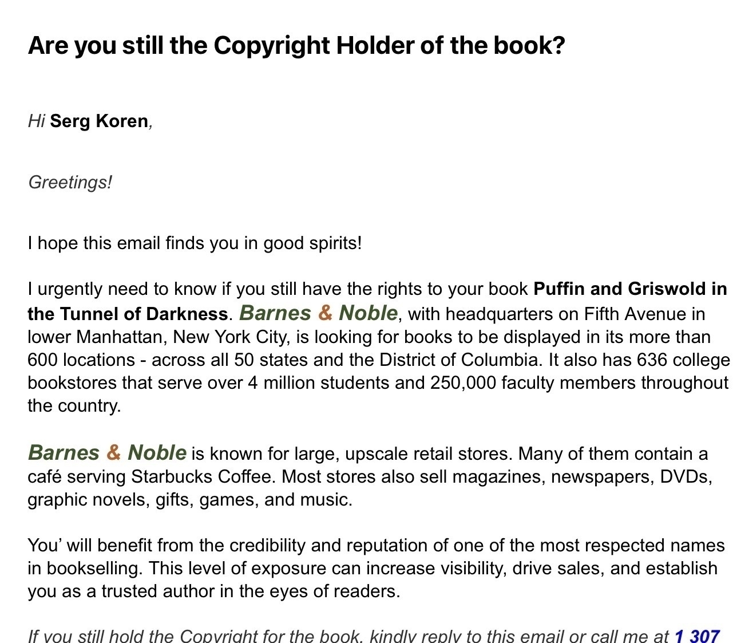Click the sentence 'I hope this email finds you'
The width and height of the screenshot is (733, 643).
[x=195, y=243]
